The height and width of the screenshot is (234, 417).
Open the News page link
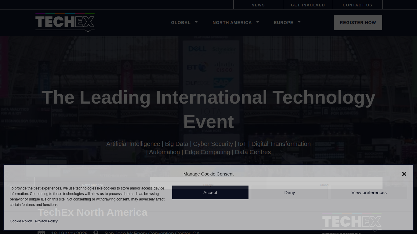click(x=258, y=5)
